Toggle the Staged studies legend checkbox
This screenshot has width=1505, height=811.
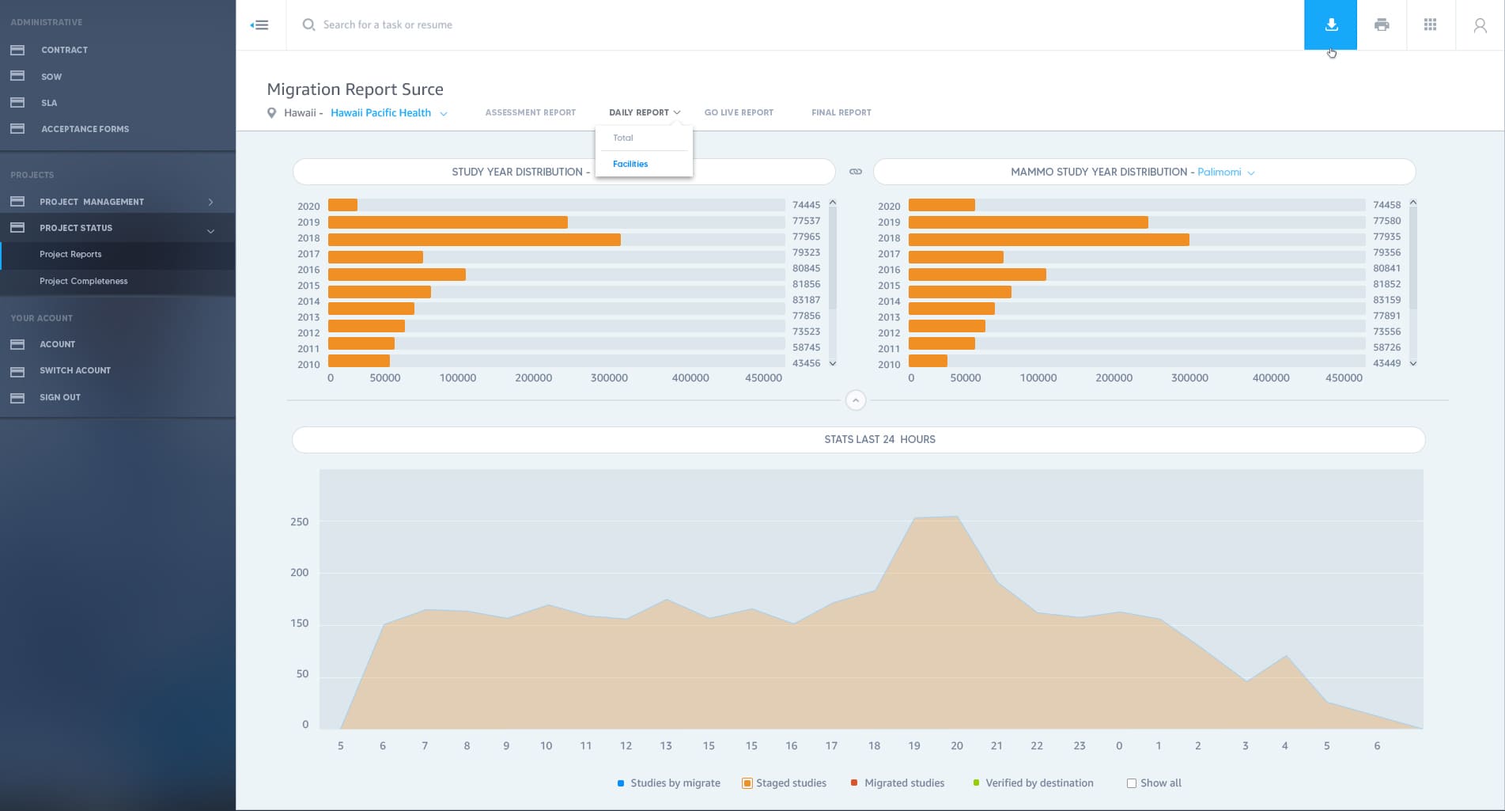coord(747,783)
